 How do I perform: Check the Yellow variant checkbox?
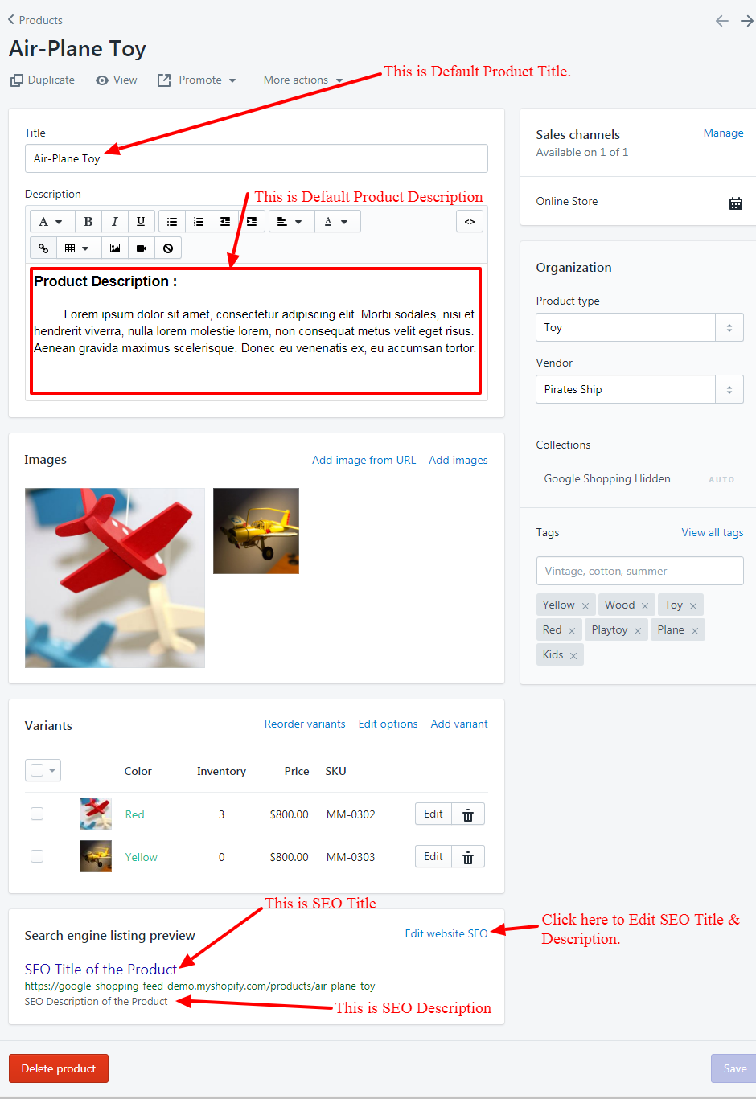[37, 856]
